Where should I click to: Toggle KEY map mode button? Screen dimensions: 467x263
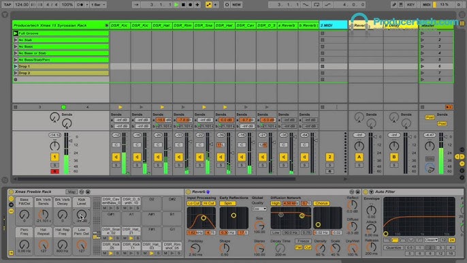pyautogui.click(x=410, y=5)
